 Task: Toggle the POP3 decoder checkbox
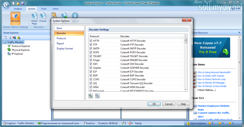click(91, 52)
